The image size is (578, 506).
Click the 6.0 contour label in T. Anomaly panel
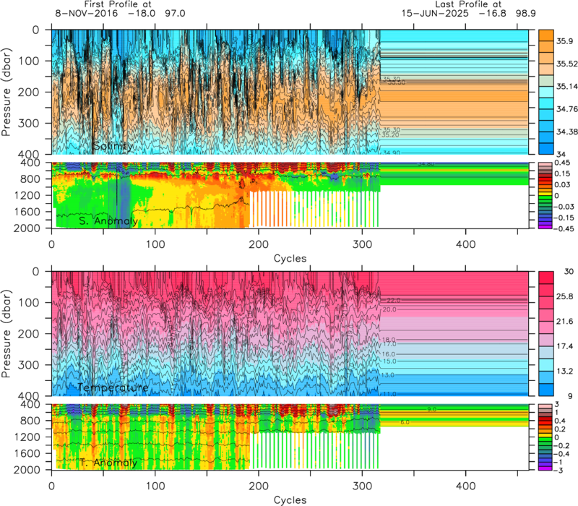pos(405,422)
